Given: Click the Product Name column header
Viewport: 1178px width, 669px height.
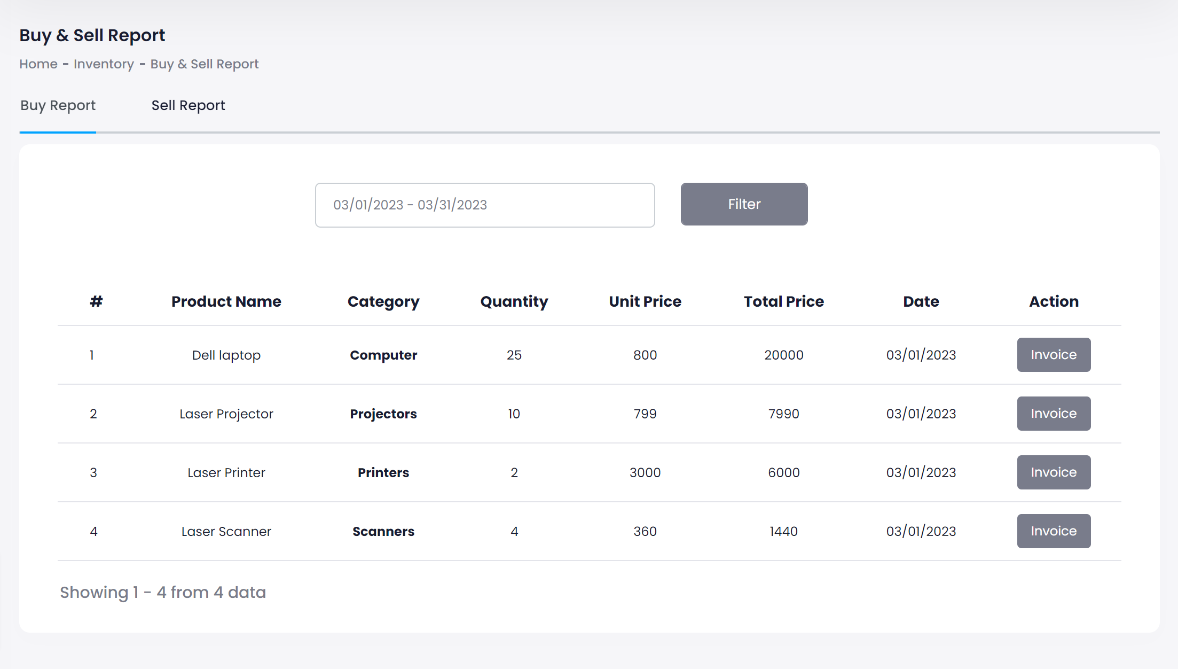Looking at the screenshot, I should pyautogui.click(x=226, y=301).
